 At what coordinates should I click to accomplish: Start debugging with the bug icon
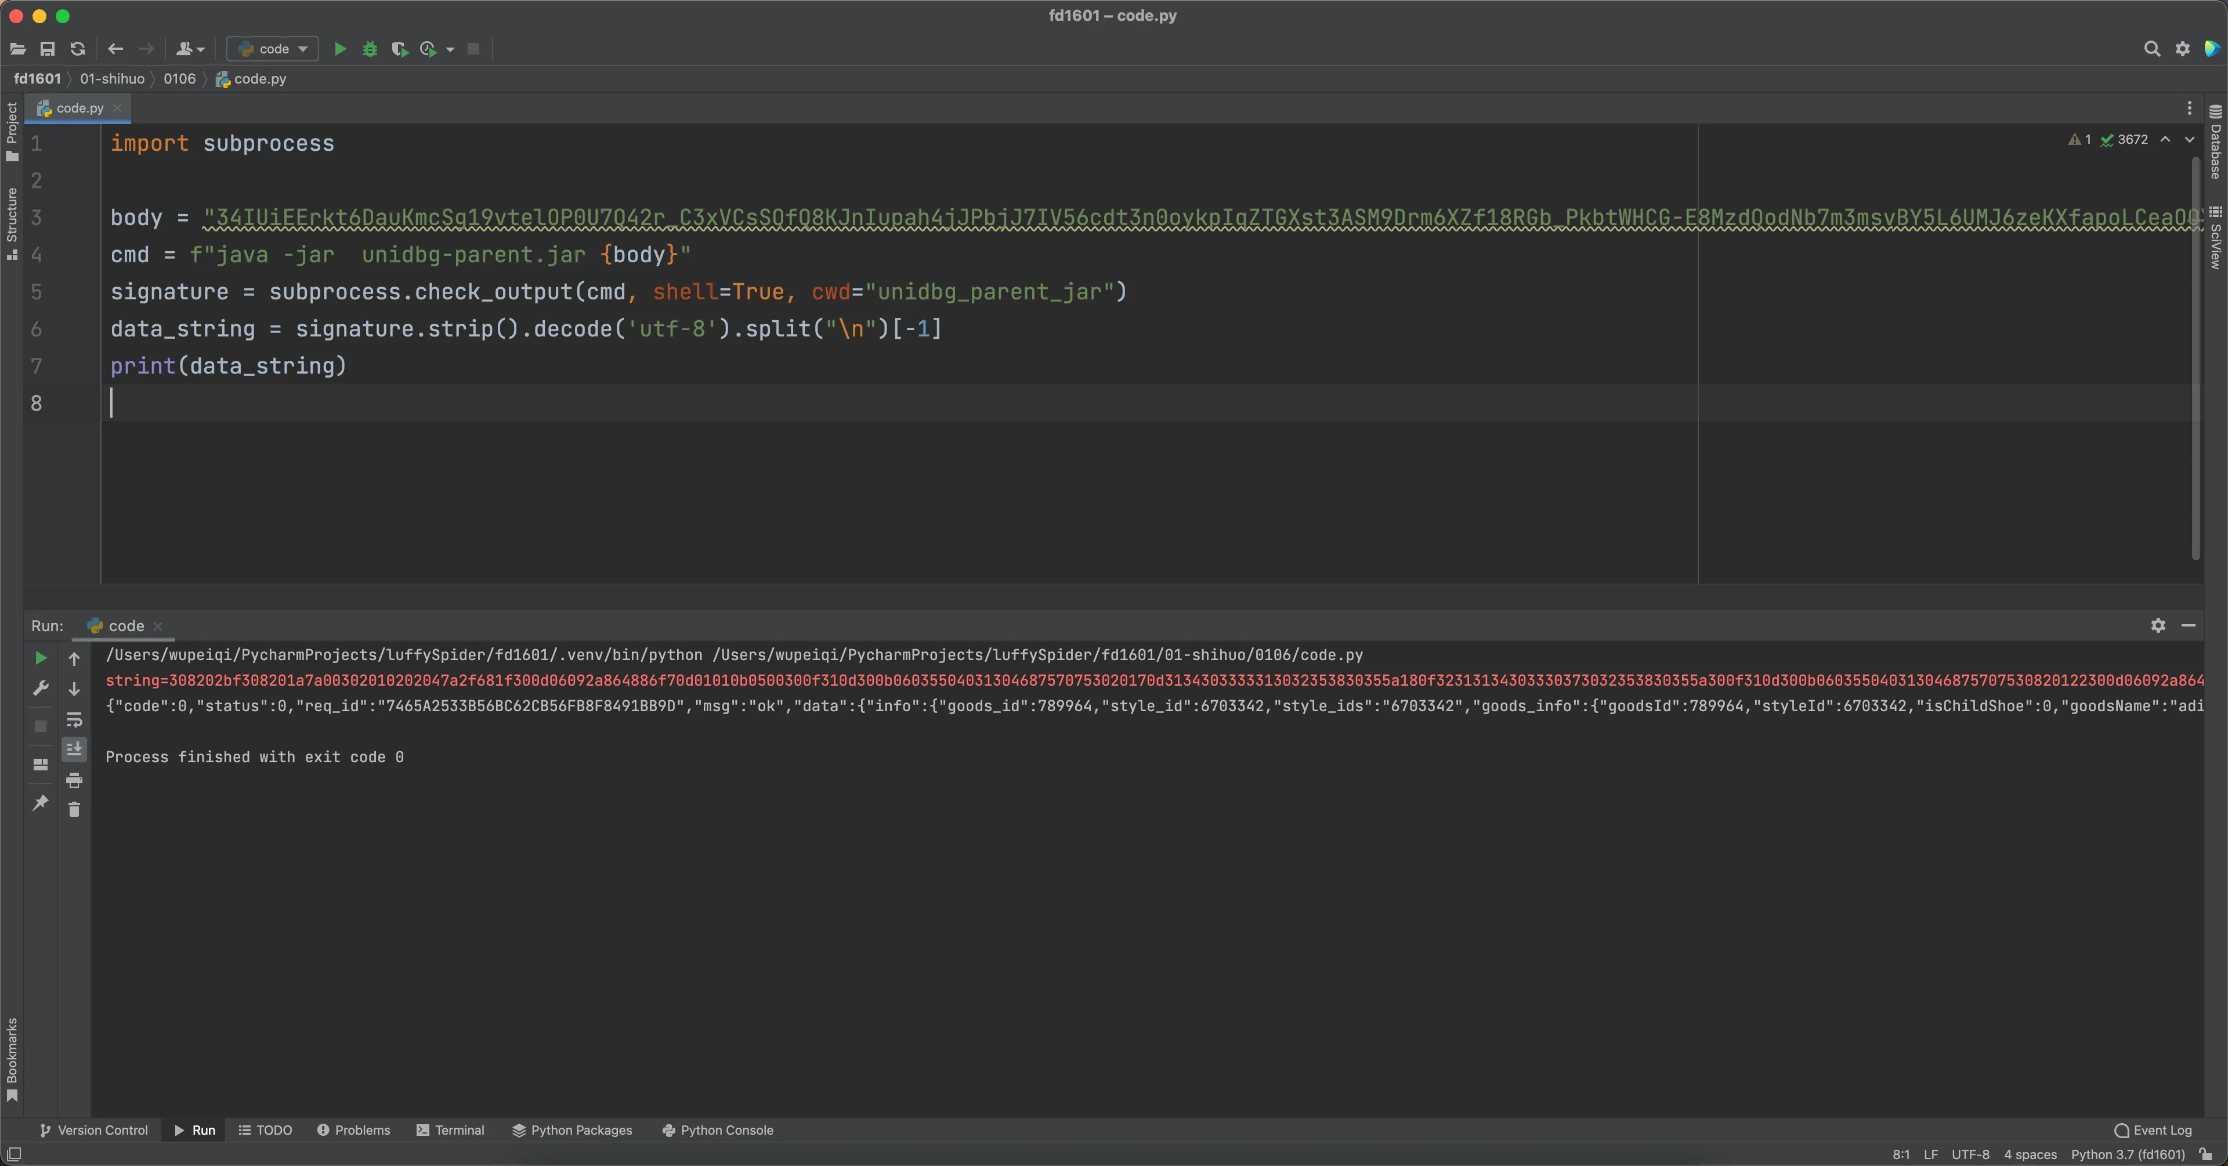click(x=370, y=49)
